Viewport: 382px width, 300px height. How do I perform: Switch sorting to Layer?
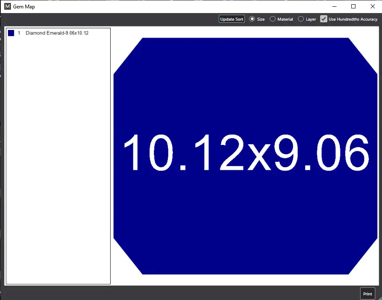coord(301,19)
